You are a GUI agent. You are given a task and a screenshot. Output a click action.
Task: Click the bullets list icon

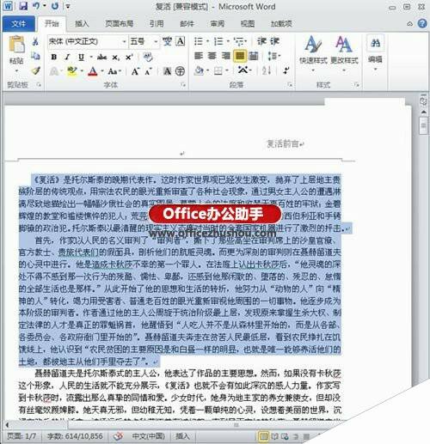(199, 41)
